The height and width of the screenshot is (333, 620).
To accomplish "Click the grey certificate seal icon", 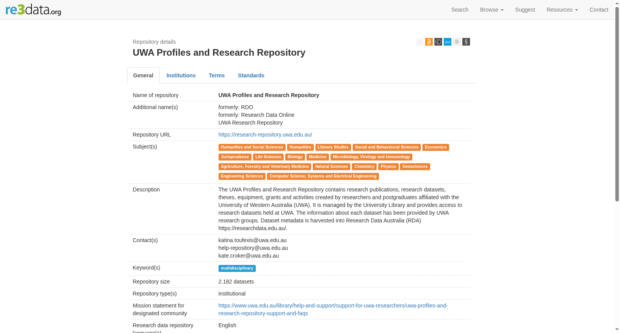I will [x=457, y=42].
